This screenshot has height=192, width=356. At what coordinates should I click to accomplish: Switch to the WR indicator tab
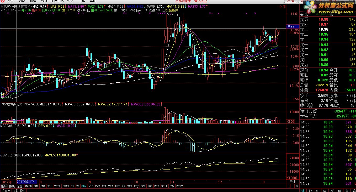click(x=123, y=186)
